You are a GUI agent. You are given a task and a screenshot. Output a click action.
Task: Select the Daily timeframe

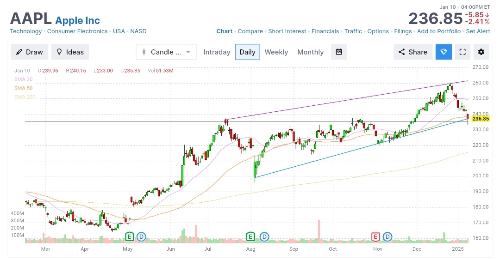[247, 52]
